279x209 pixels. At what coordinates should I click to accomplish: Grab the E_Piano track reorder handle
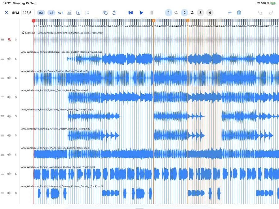pyautogui.click(x=2, y=154)
